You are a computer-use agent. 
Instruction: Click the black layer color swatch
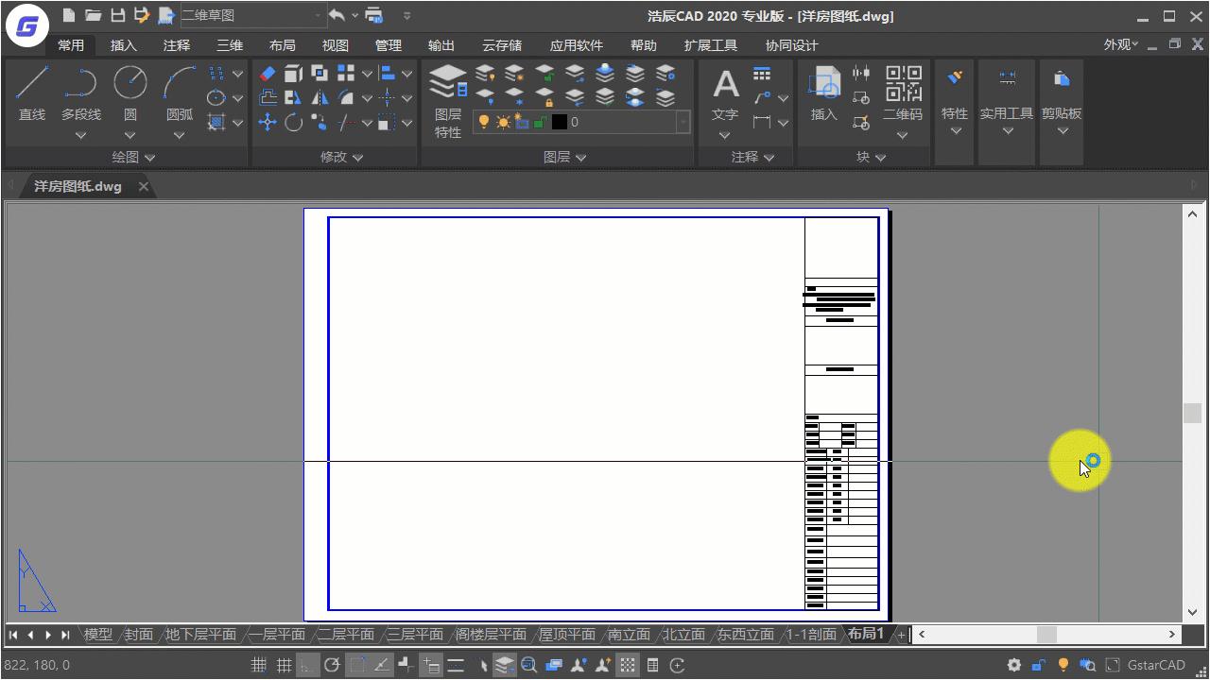(x=559, y=122)
